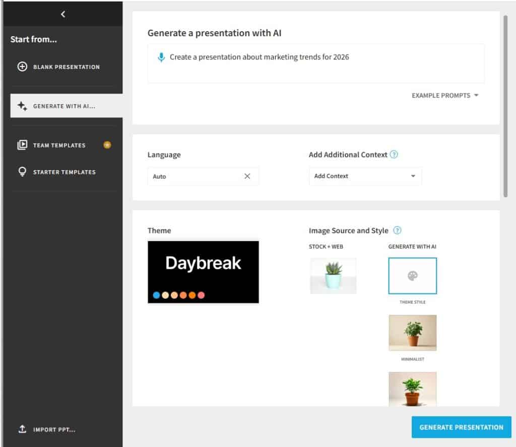Screen dimensions: 516x447
Task: Click the Daybreak theme thumbnail
Action: click(x=203, y=272)
